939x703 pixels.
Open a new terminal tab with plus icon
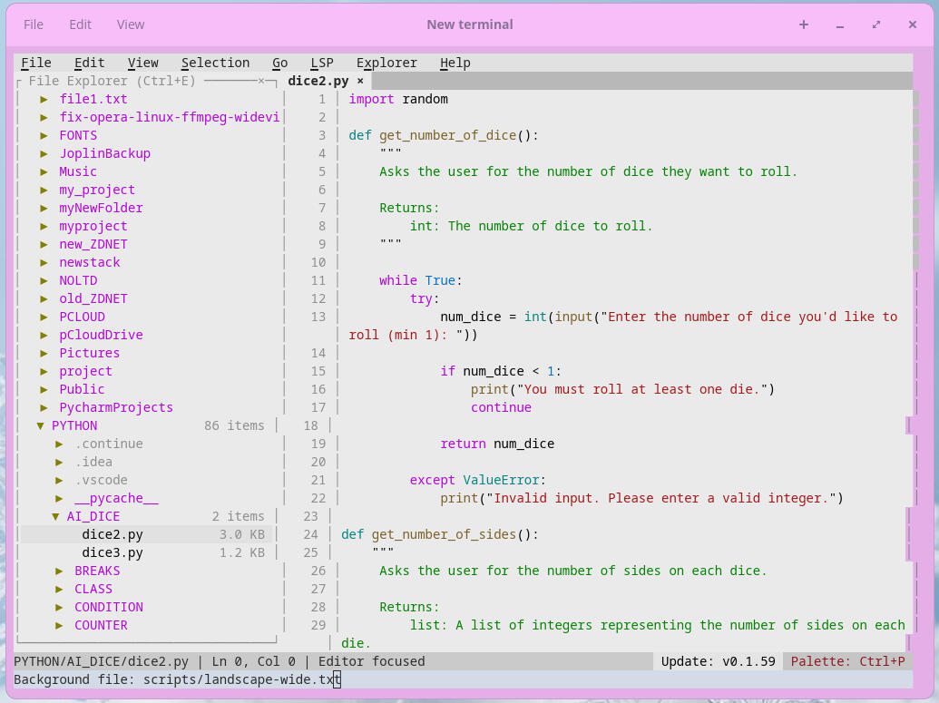coord(803,24)
